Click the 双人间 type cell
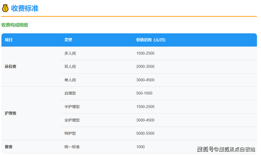 pos(70,67)
